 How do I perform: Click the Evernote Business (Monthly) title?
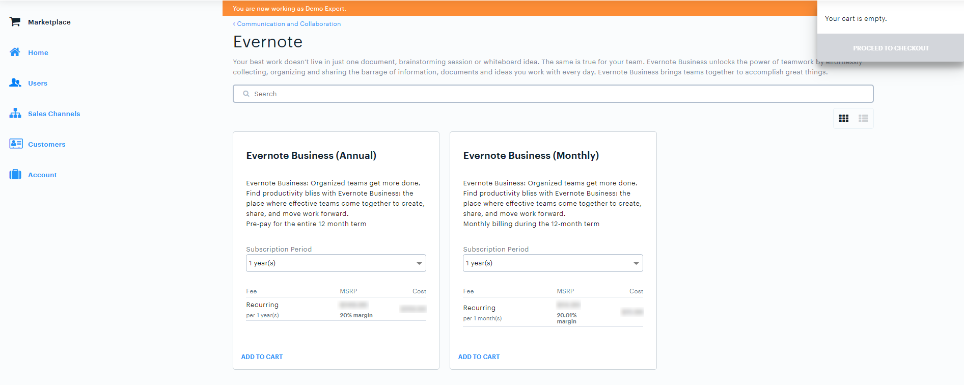click(531, 155)
